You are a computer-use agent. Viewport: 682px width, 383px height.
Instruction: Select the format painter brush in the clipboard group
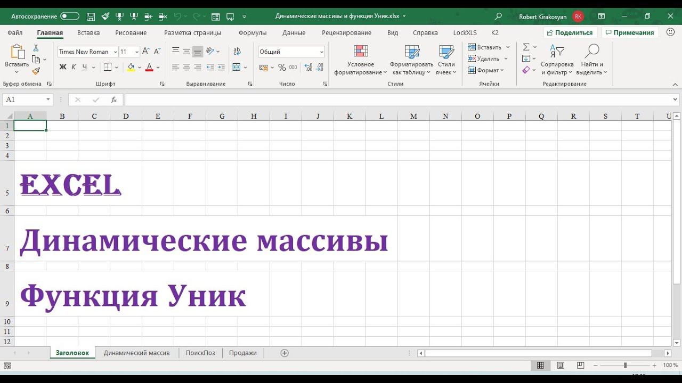[x=36, y=71]
